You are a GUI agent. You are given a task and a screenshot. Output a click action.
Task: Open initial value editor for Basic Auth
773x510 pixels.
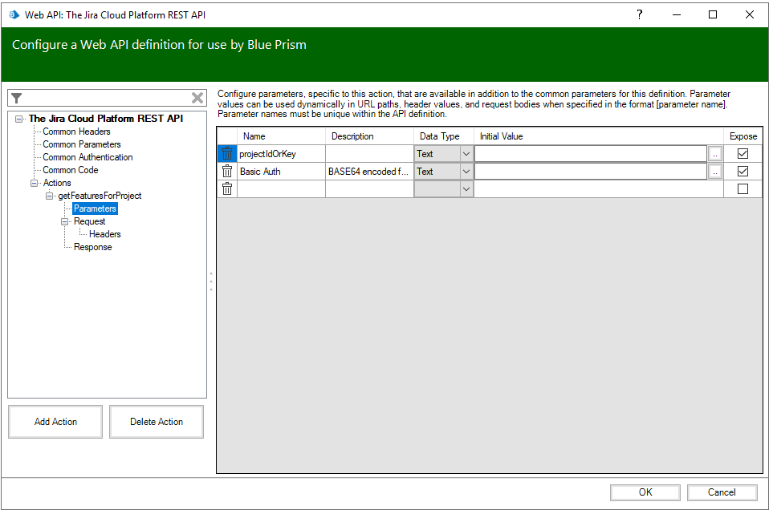(715, 172)
